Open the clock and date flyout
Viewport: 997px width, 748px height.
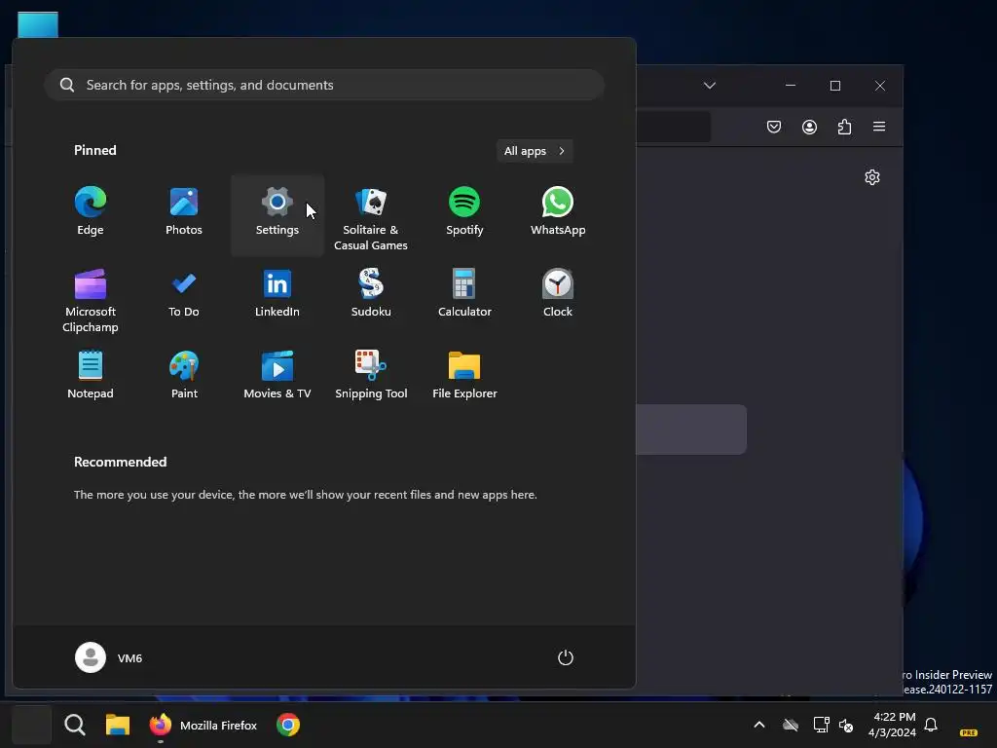pyautogui.click(x=894, y=725)
